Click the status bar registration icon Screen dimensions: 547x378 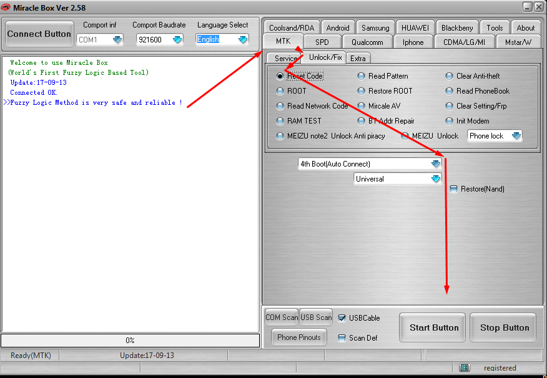(465, 367)
